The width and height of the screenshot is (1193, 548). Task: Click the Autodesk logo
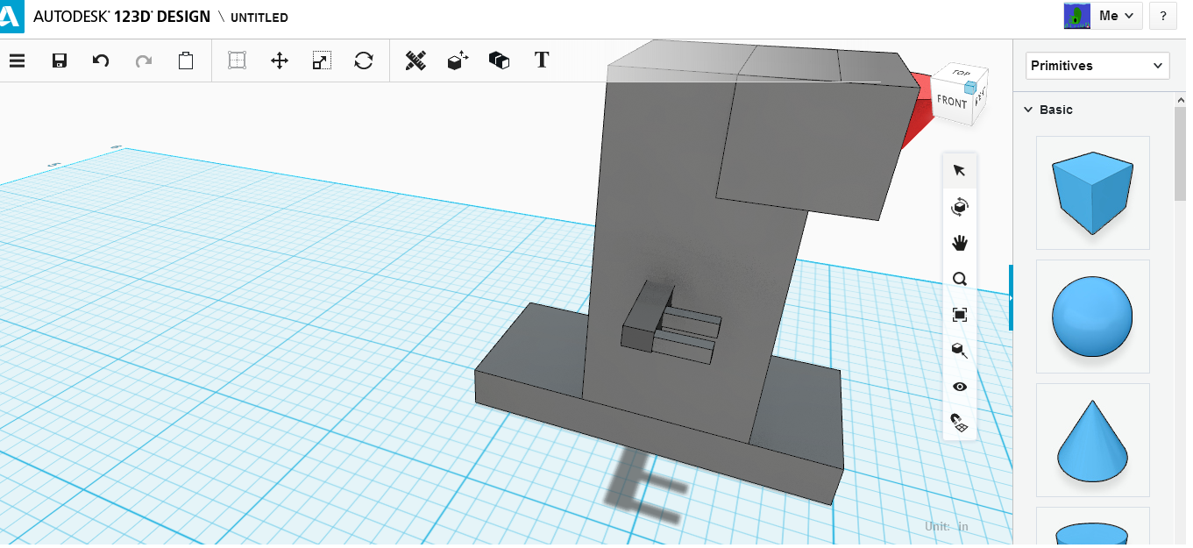(x=11, y=17)
